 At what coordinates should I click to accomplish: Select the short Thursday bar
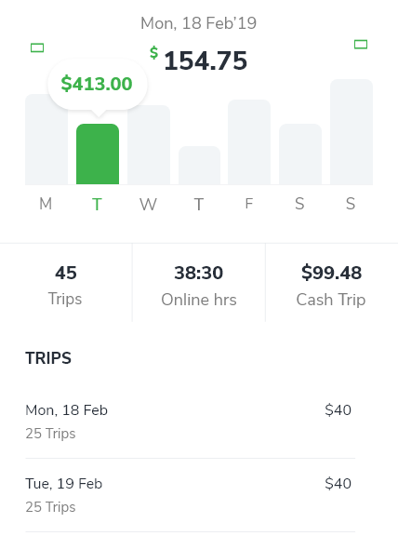tap(200, 166)
